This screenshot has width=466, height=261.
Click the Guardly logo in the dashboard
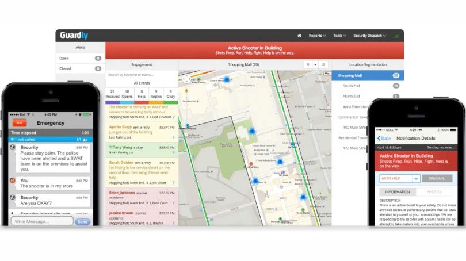coord(74,35)
